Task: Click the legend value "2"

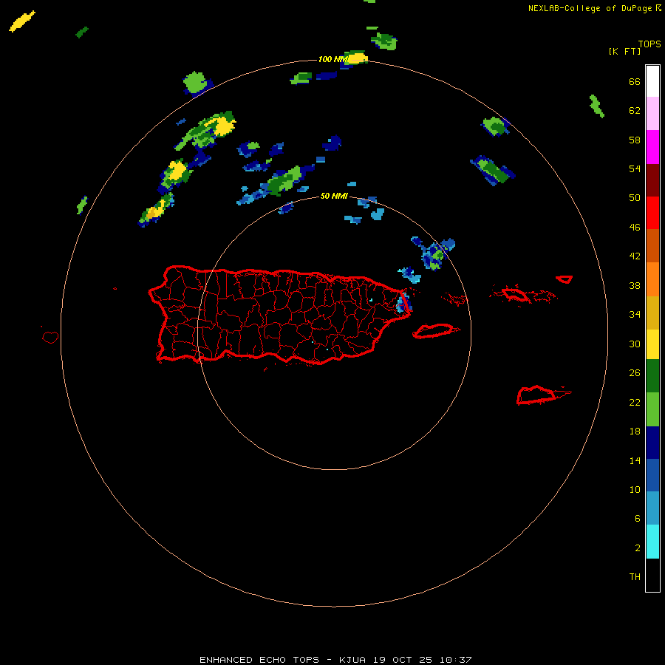Action: (x=637, y=548)
